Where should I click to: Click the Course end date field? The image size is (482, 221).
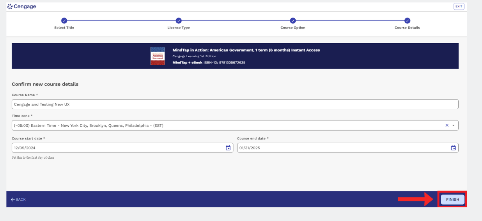(348, 148)
